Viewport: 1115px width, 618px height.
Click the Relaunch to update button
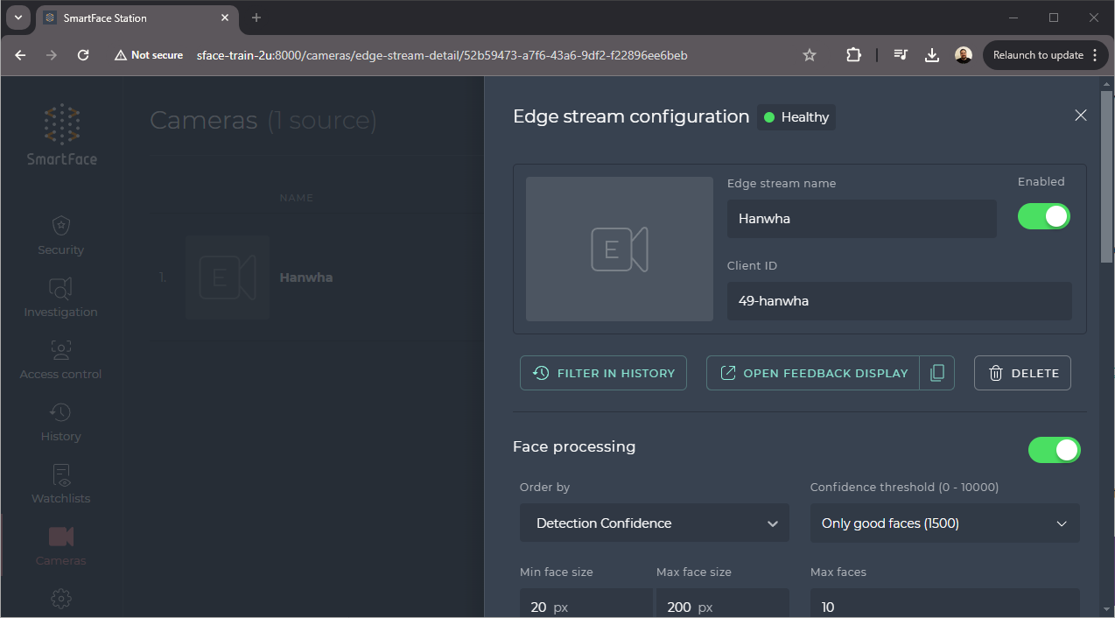click(1046, 55)
